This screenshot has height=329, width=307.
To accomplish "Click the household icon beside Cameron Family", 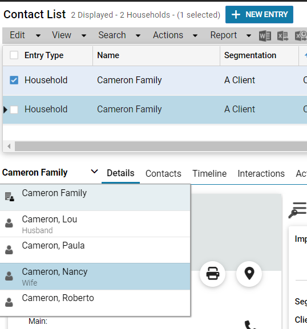I will click(10, 197).
